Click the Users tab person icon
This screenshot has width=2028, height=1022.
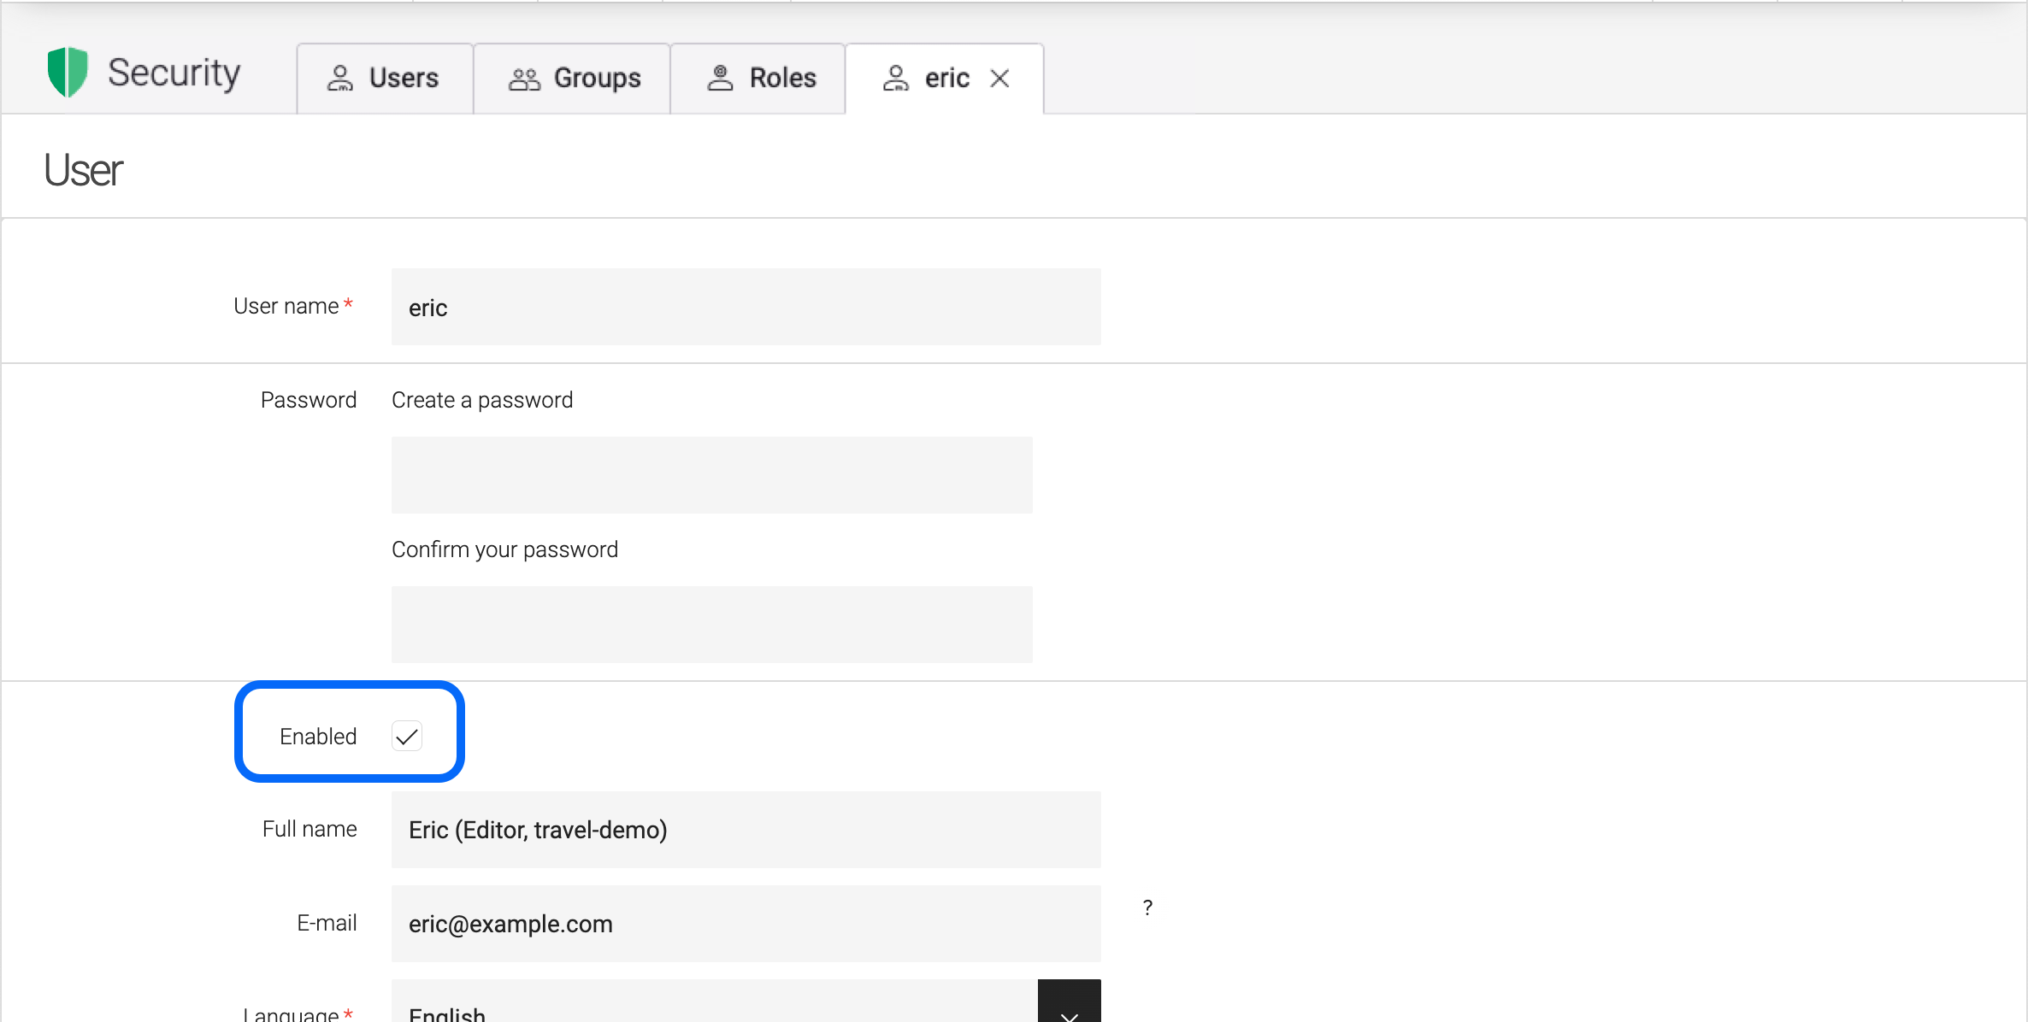click(339, 79)
